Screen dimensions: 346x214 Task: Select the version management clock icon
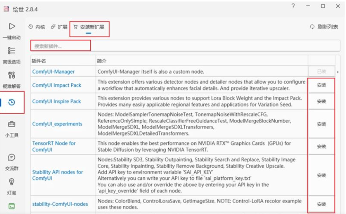pos(12,102)
